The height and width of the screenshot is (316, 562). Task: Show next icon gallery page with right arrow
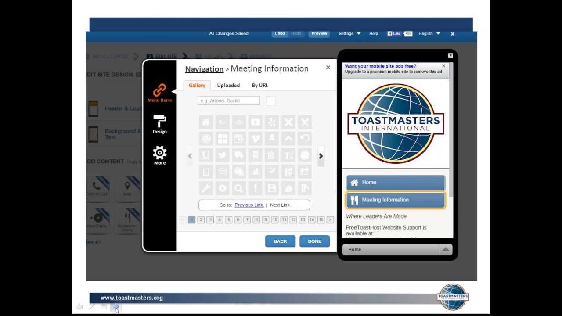[321, 156]
